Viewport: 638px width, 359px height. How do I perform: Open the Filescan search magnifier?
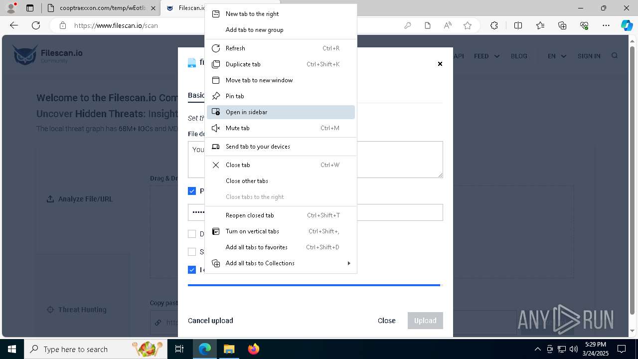pyautogui.click(x=615, y=56)
